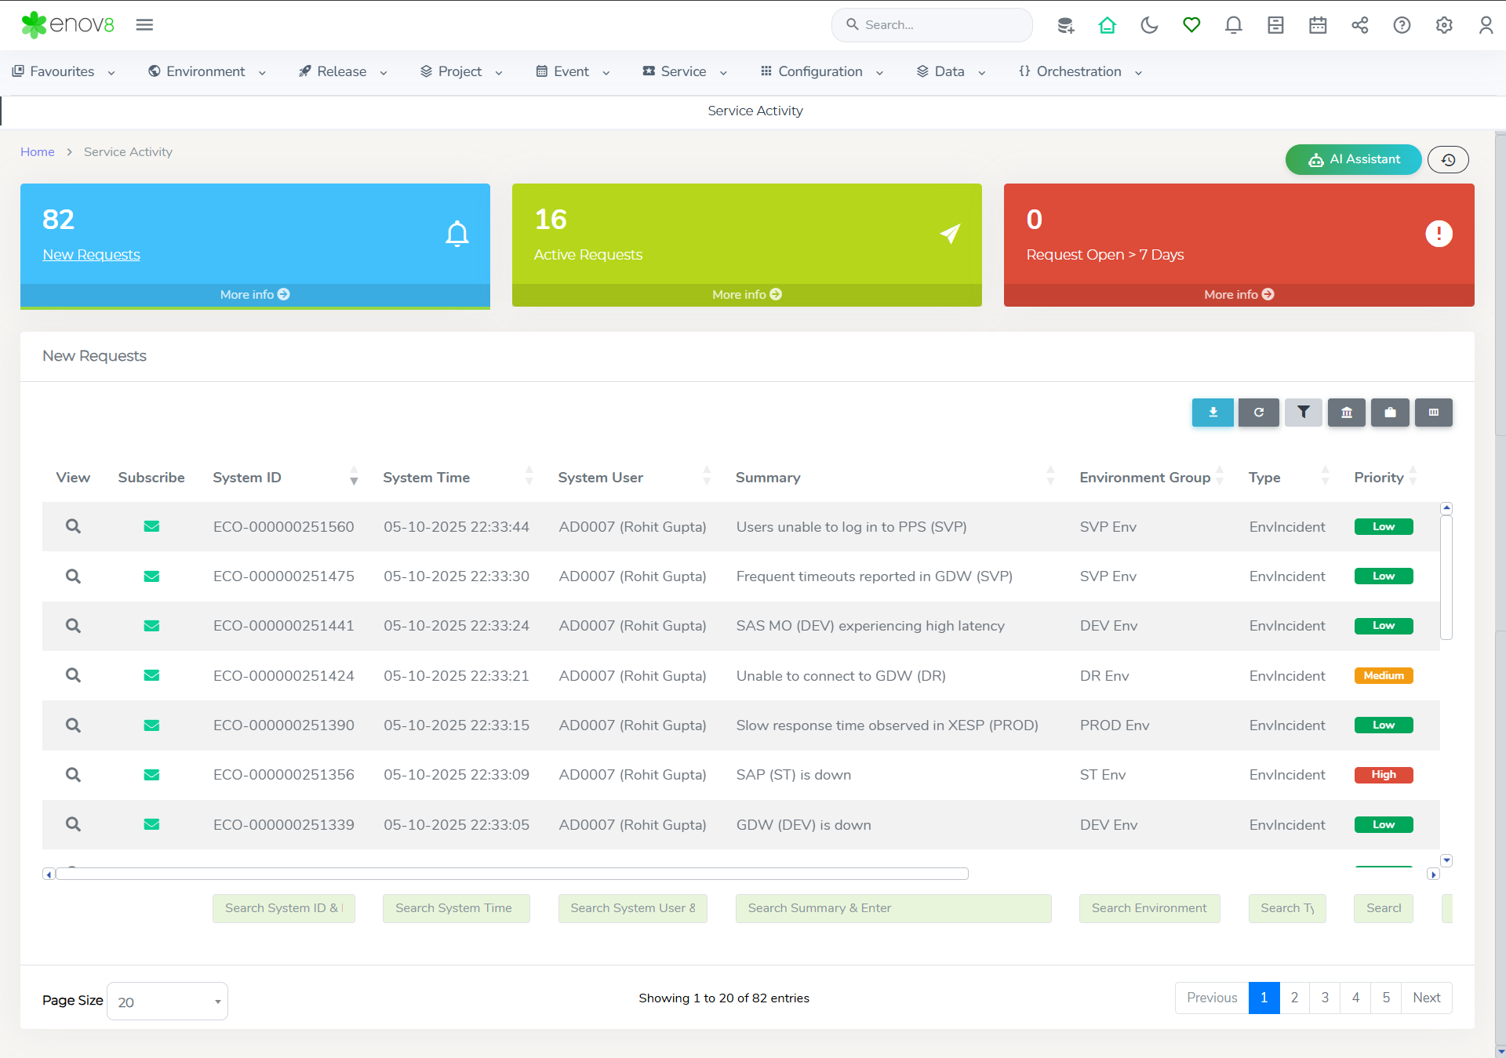View request ECO-000000251560 with magnifier icon

[73, 526]
